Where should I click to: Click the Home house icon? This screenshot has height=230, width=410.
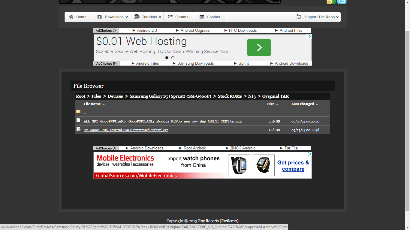click(71, 17)
